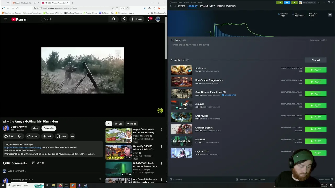Open the Bussy Poppins account dropdown
Image resolution: width=335 pixels, height=188 pixels.
pyautogui.click(x=308, y=2)
